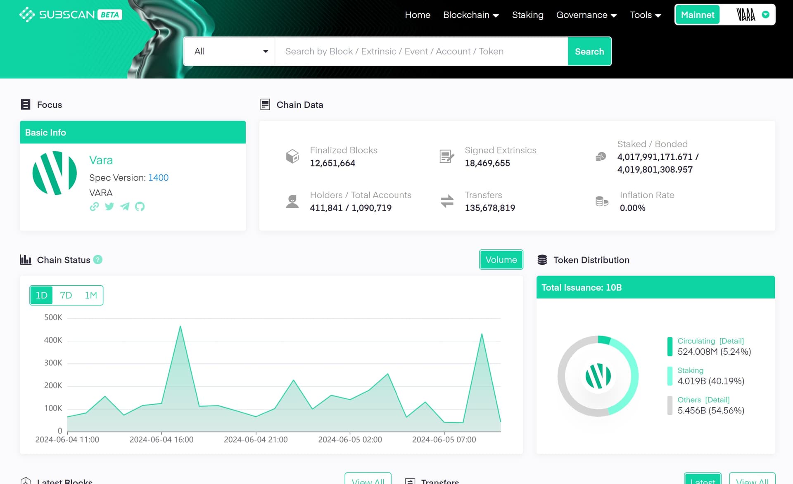Click the Inflation Rate value 0.00%
793x484 pixels.
[632, 208]
